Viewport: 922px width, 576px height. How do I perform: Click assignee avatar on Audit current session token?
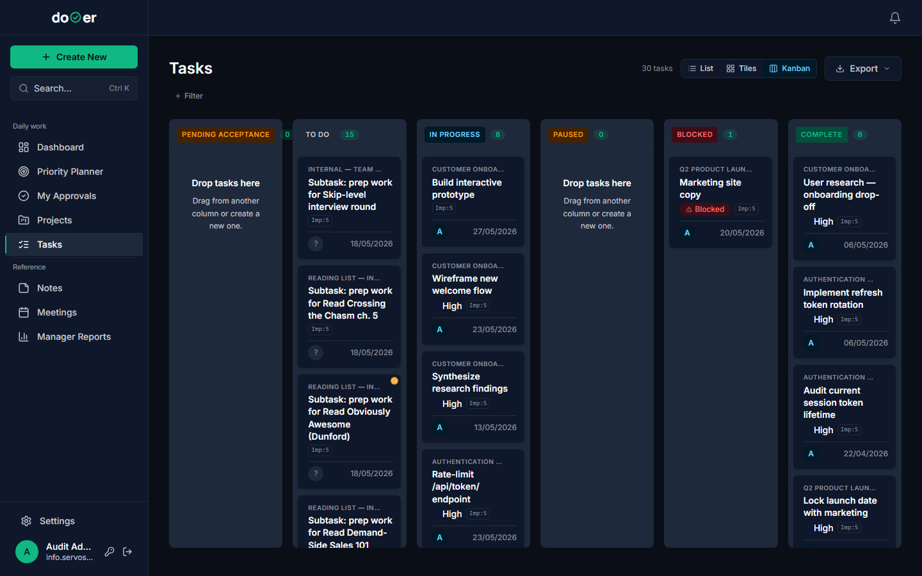click(811, 454)
